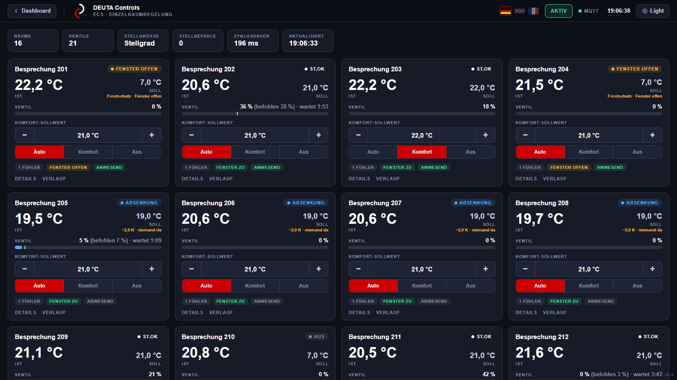Click Besprechung 205 setpoint value 21,0 °C
Image resolution: width=677 pixels, height=380 pixels.
click(88, 269)
